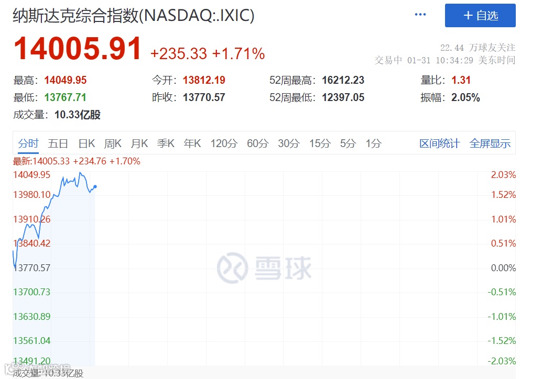
Task: Open the three-dot more options menu
Action: click(x=420, y=15)
